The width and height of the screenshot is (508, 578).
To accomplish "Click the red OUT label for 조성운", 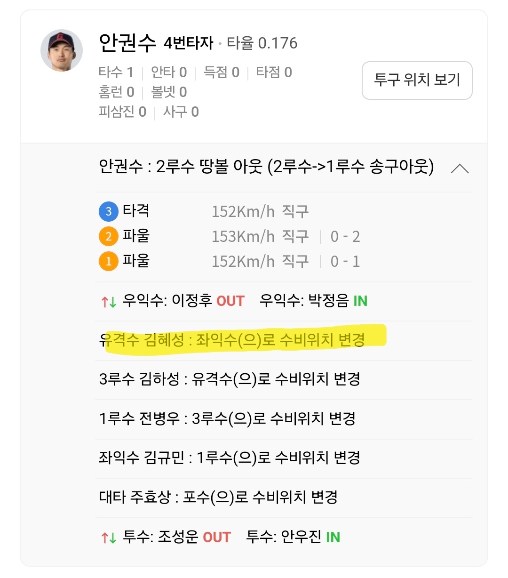I will click(x=217, y=538).
